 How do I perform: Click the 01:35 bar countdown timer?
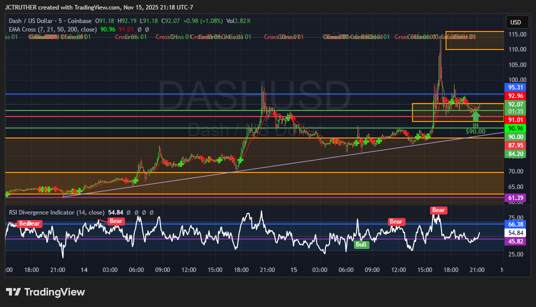click(x=515, y=111)
